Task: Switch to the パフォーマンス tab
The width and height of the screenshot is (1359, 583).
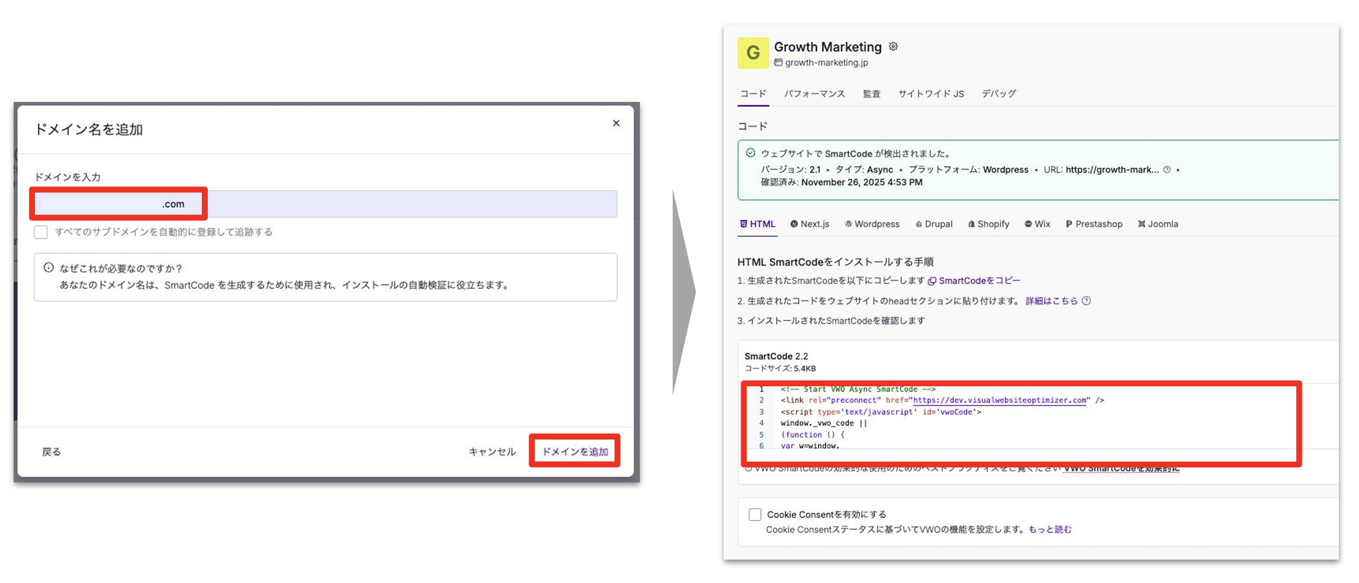Action: tap(814, 93)
